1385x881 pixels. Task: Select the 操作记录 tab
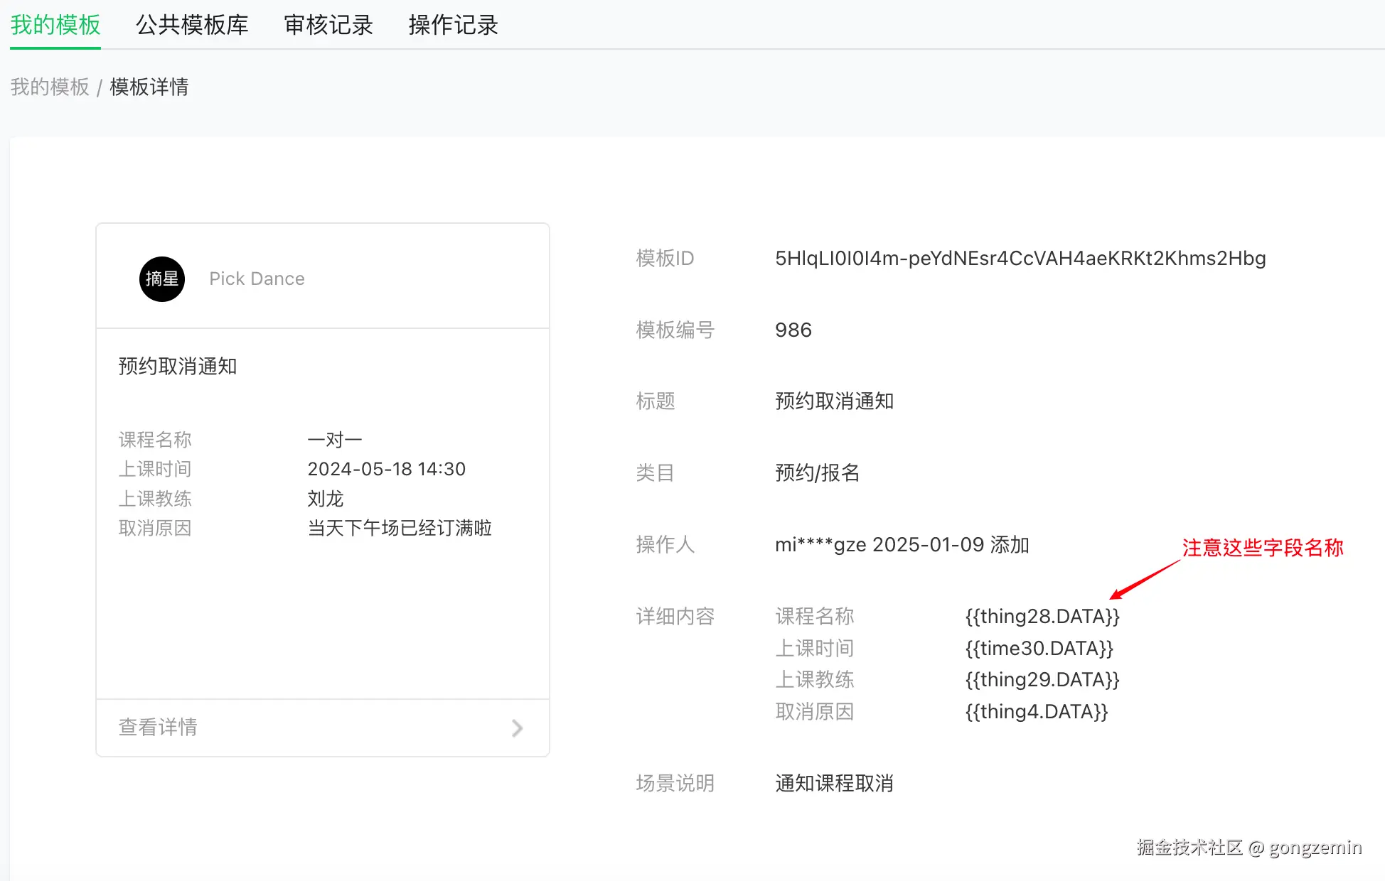tap(453, 25)
